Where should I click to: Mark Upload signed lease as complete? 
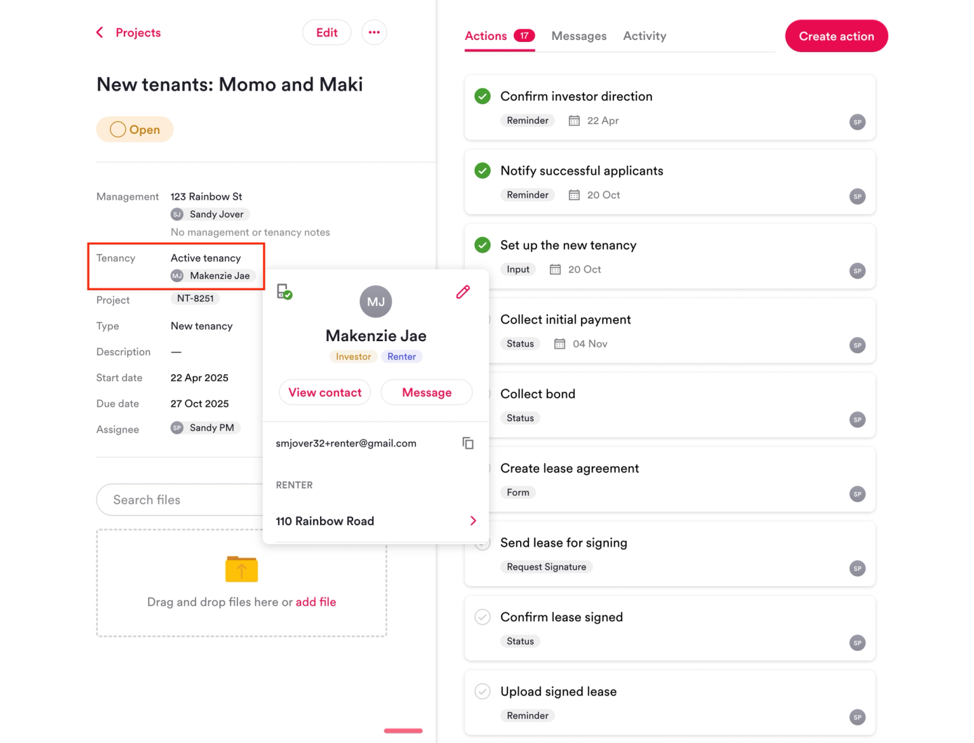(x=482, y=692)
